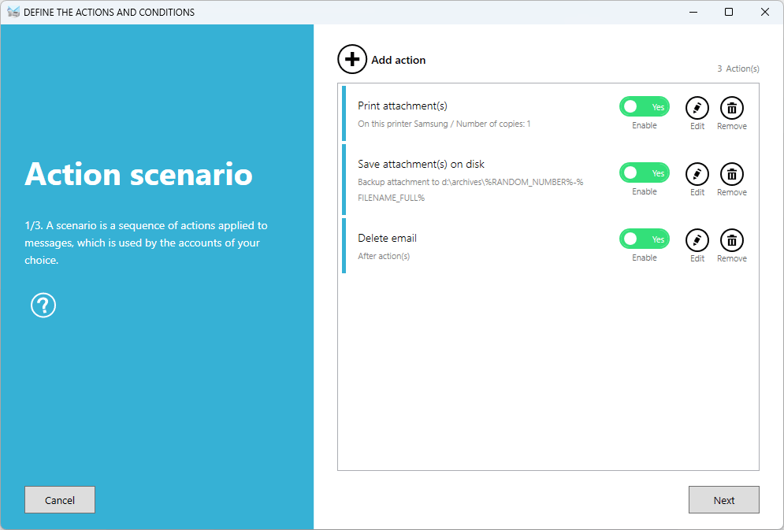Image resolution: width=784 pixels, height=530 pixels.
Task: Maximize the window
Action: pos(729,12)
